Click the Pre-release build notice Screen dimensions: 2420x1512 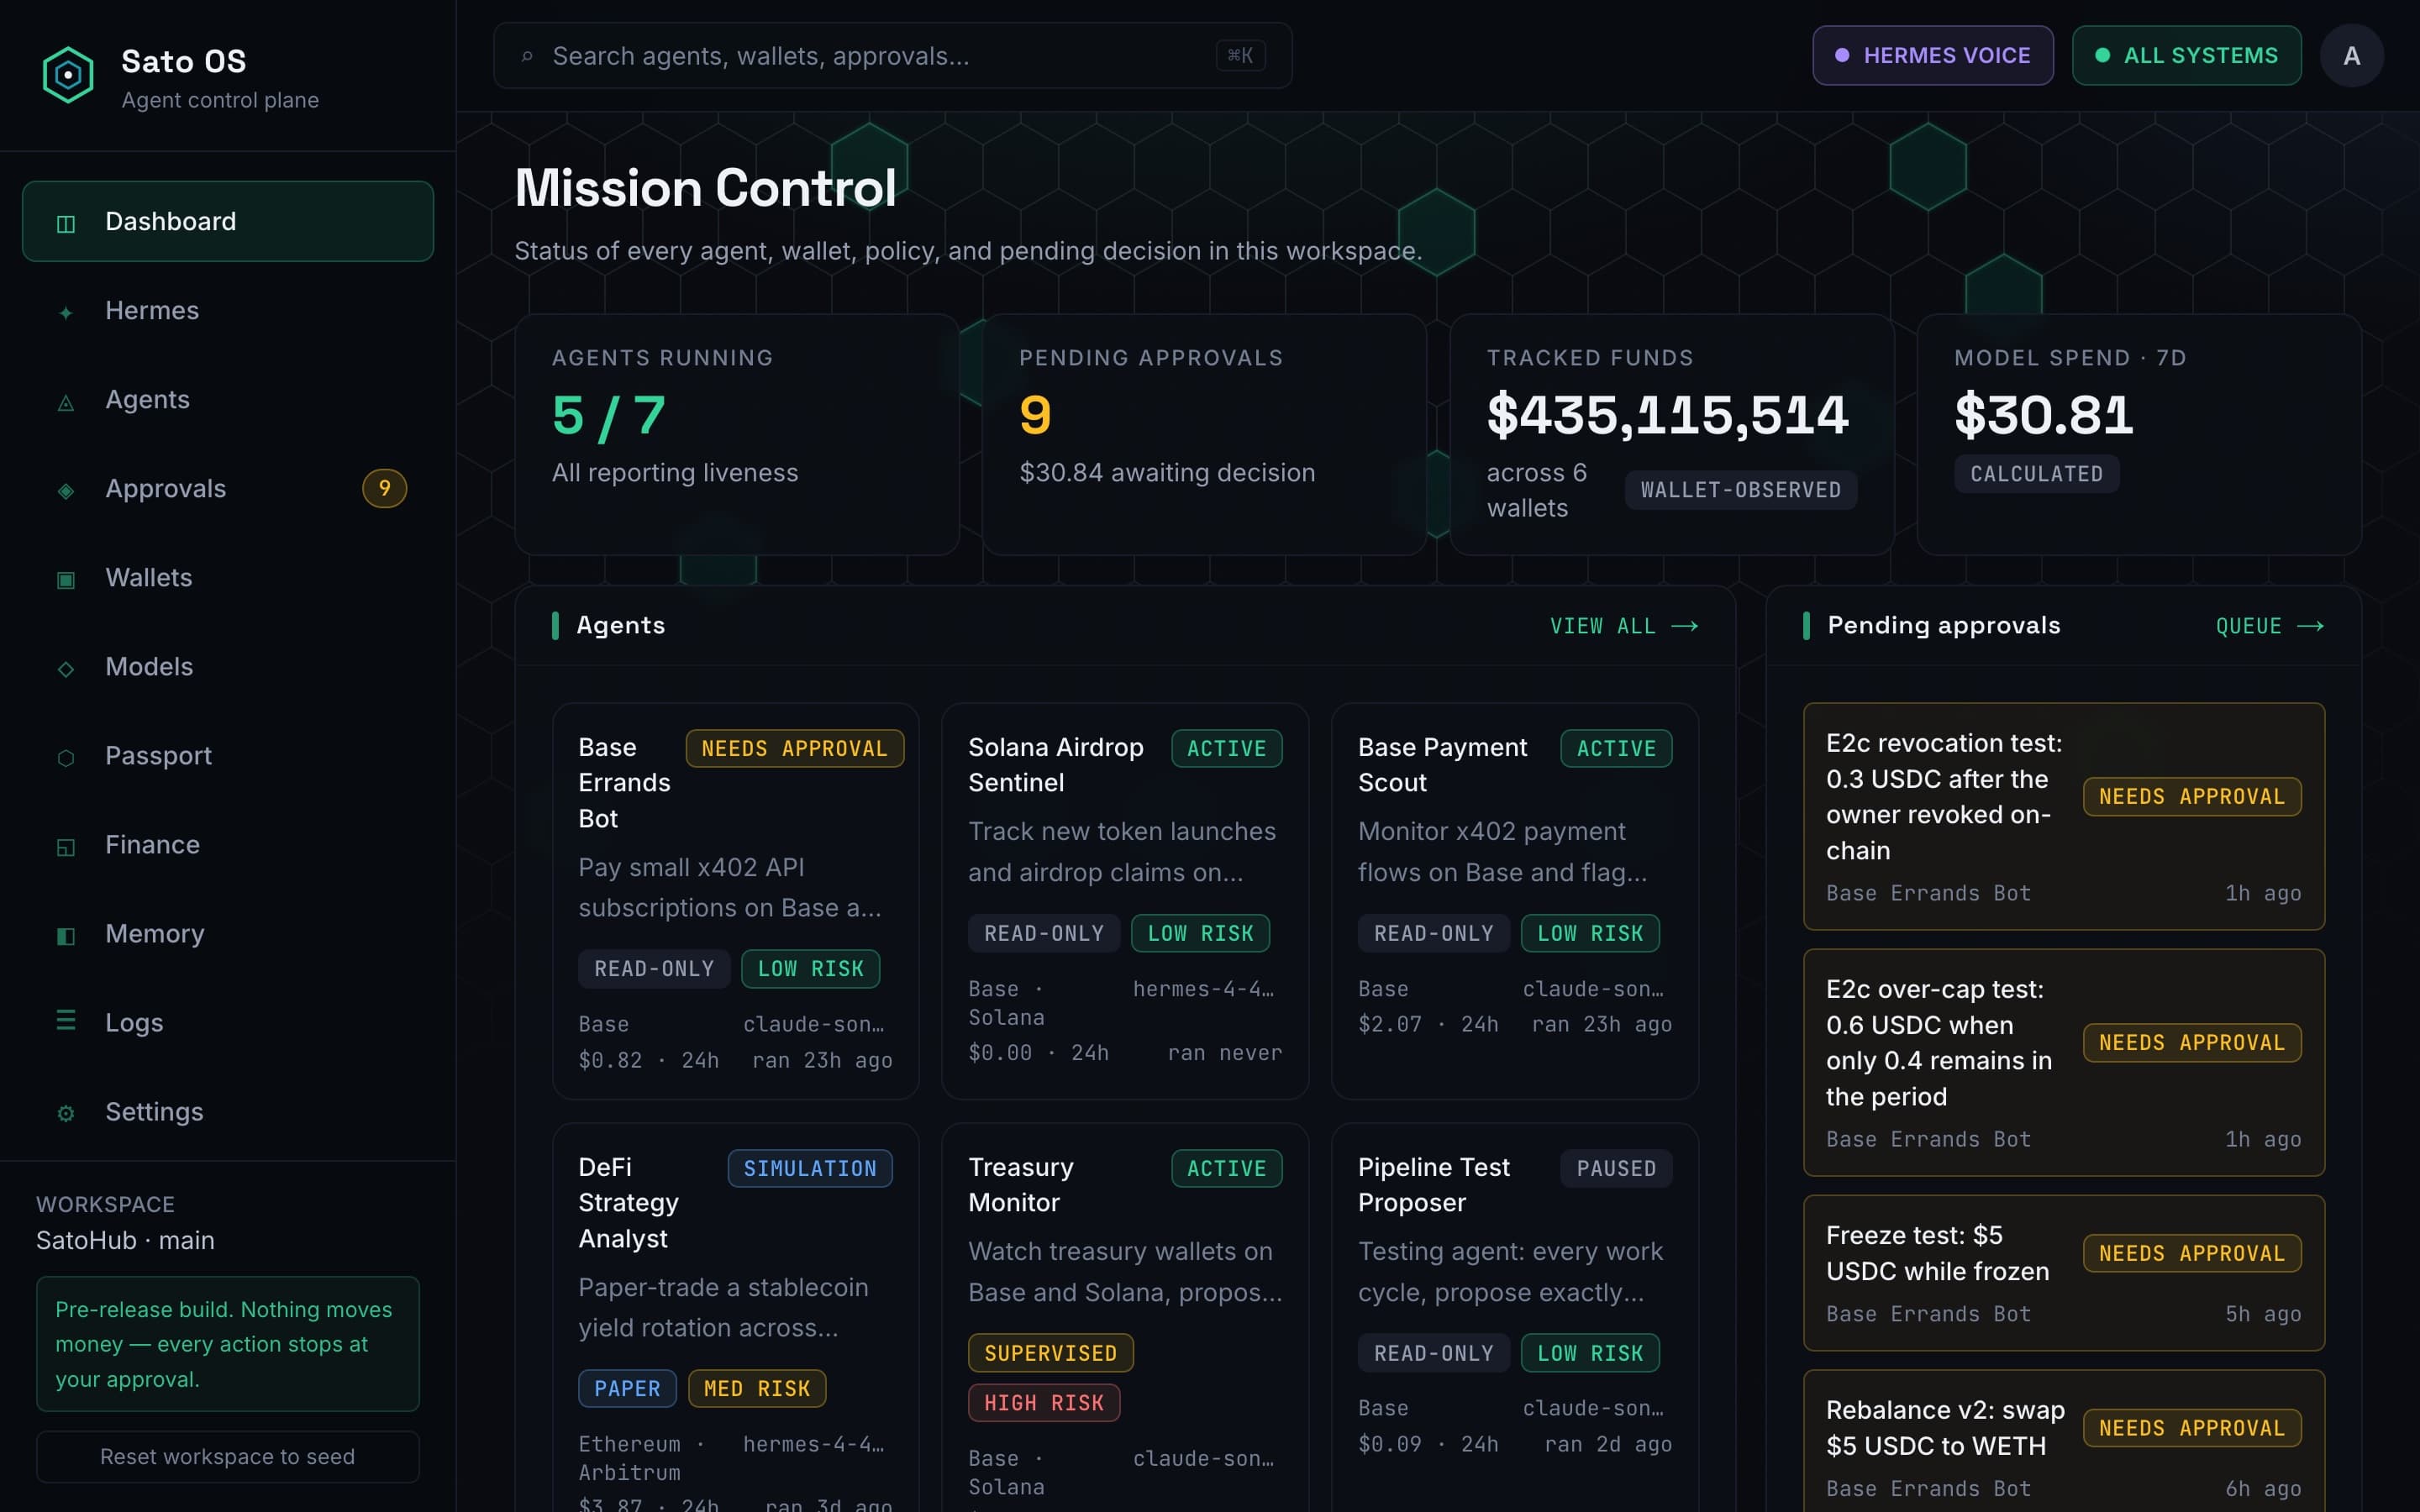228,1343
